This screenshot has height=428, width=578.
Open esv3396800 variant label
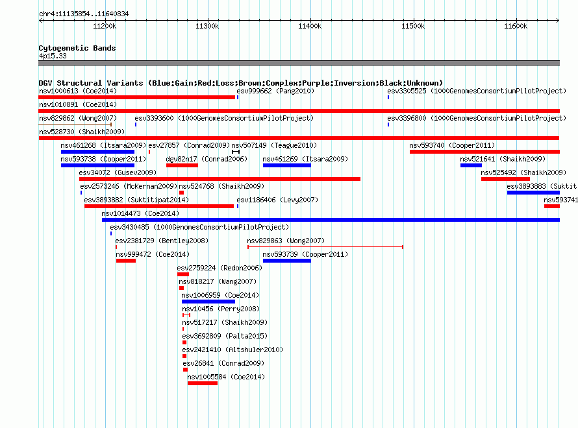point(477,118)
